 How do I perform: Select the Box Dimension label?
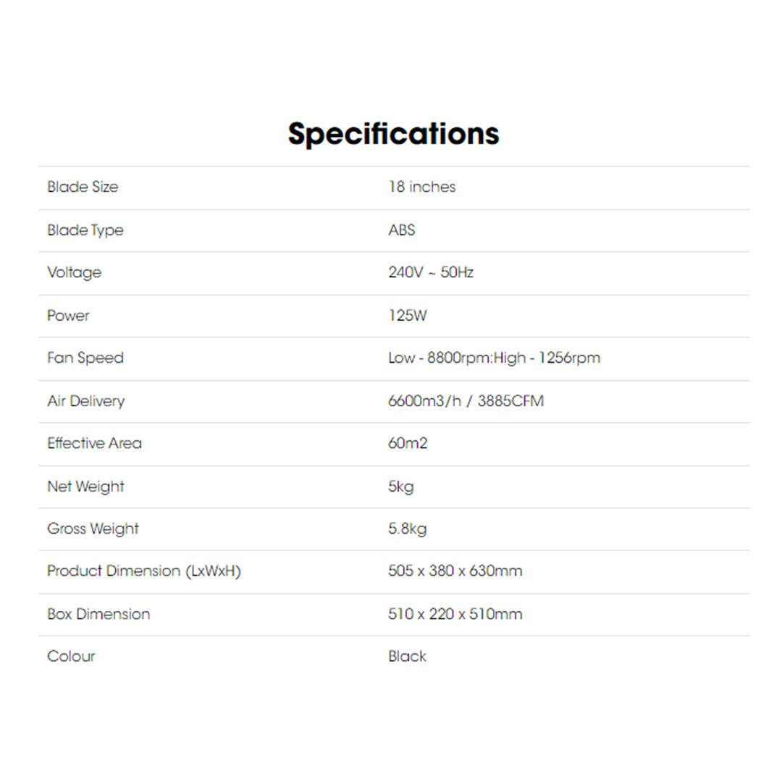point(98,614)
